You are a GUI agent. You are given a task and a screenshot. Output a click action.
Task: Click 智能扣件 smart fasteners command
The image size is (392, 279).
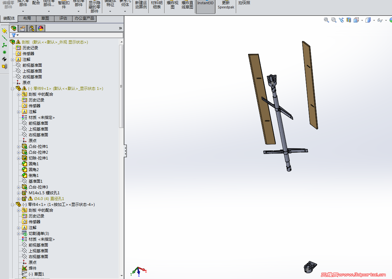[x=64, y=4]
